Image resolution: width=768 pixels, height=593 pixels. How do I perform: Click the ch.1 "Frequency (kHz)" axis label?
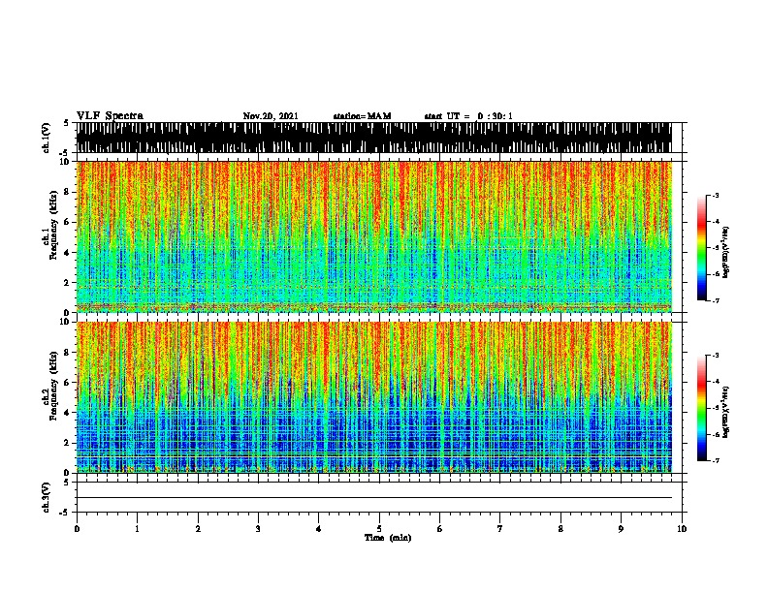(x=54, y=225)
